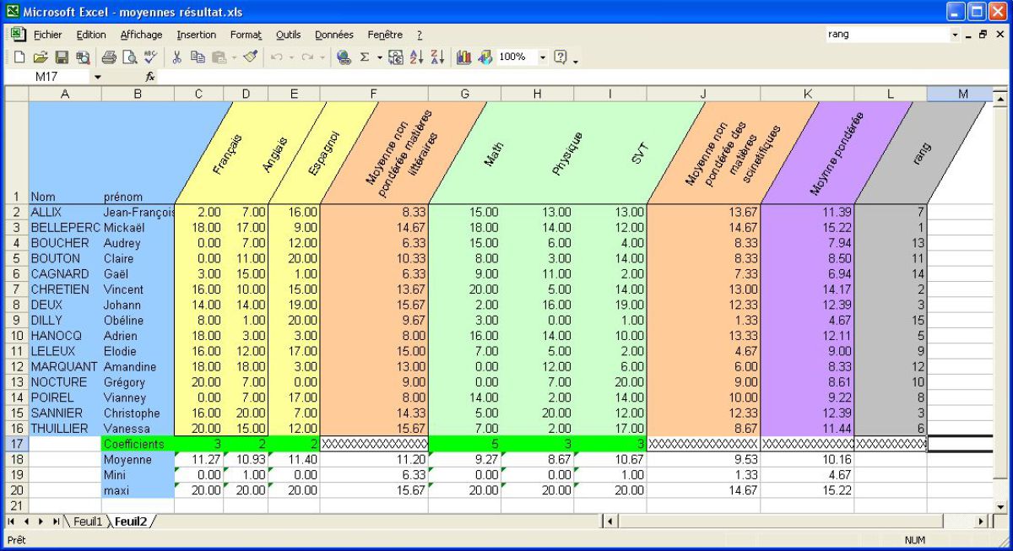Open the Redo history dropdown arrow
The height and width of the screenshot is (551, 1013).
click(321, 57)
